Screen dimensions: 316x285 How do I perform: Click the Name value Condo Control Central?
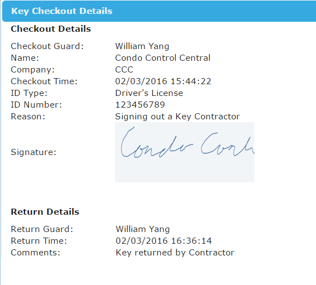pyautogui.click(x=163, y=58)
